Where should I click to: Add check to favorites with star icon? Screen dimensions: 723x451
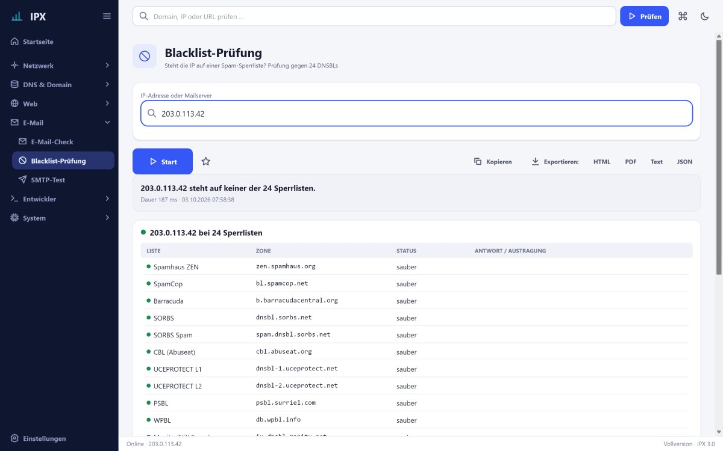[x=205, y=161]
